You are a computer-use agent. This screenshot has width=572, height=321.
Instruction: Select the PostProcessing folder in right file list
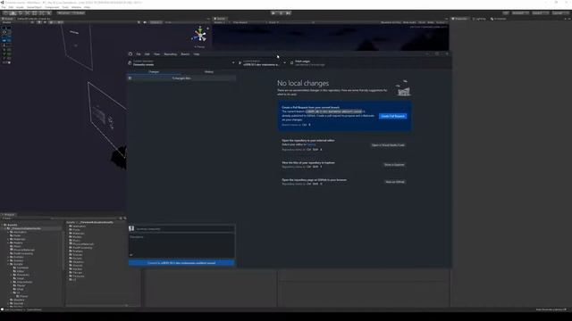point(81,248)
